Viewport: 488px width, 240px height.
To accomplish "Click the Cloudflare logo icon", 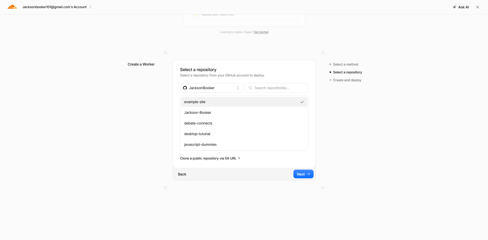I will point(12,7).
